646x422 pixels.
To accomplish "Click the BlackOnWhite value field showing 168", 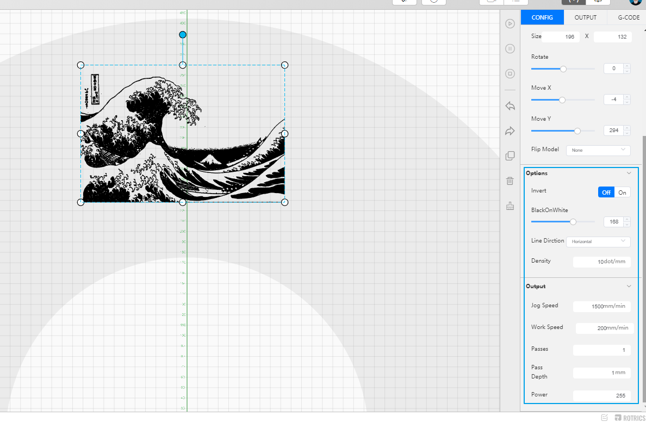I will tap(613, 222).
